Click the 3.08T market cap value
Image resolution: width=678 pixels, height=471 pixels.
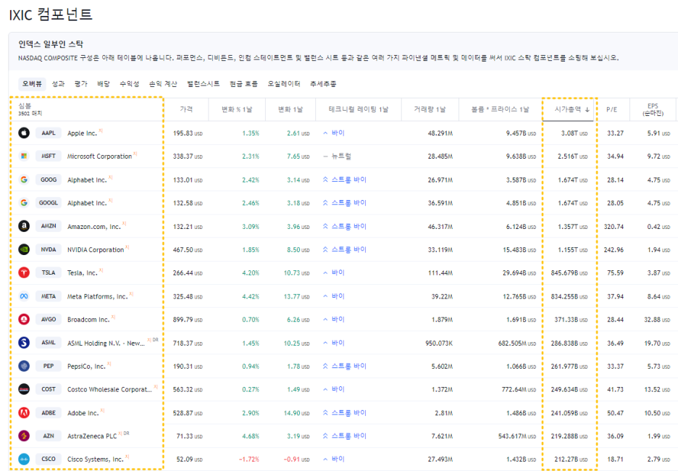574,133
